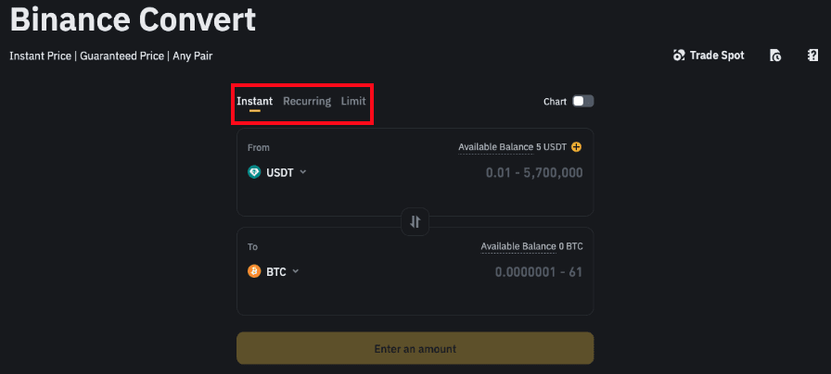Screen dimensions: 831x374
Task: Expand the BTC currency dropdown chevron
Action: (x=296, y=271)
